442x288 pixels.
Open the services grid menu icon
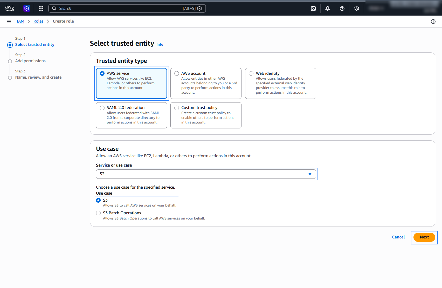click(41, 9)
